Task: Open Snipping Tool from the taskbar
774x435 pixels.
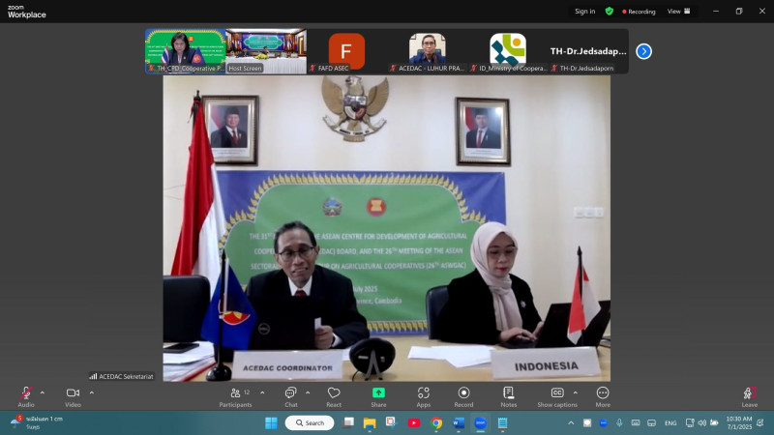Action: (x=392, y=422)
